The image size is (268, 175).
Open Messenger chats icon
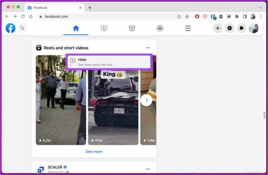(x=230, y=28)
